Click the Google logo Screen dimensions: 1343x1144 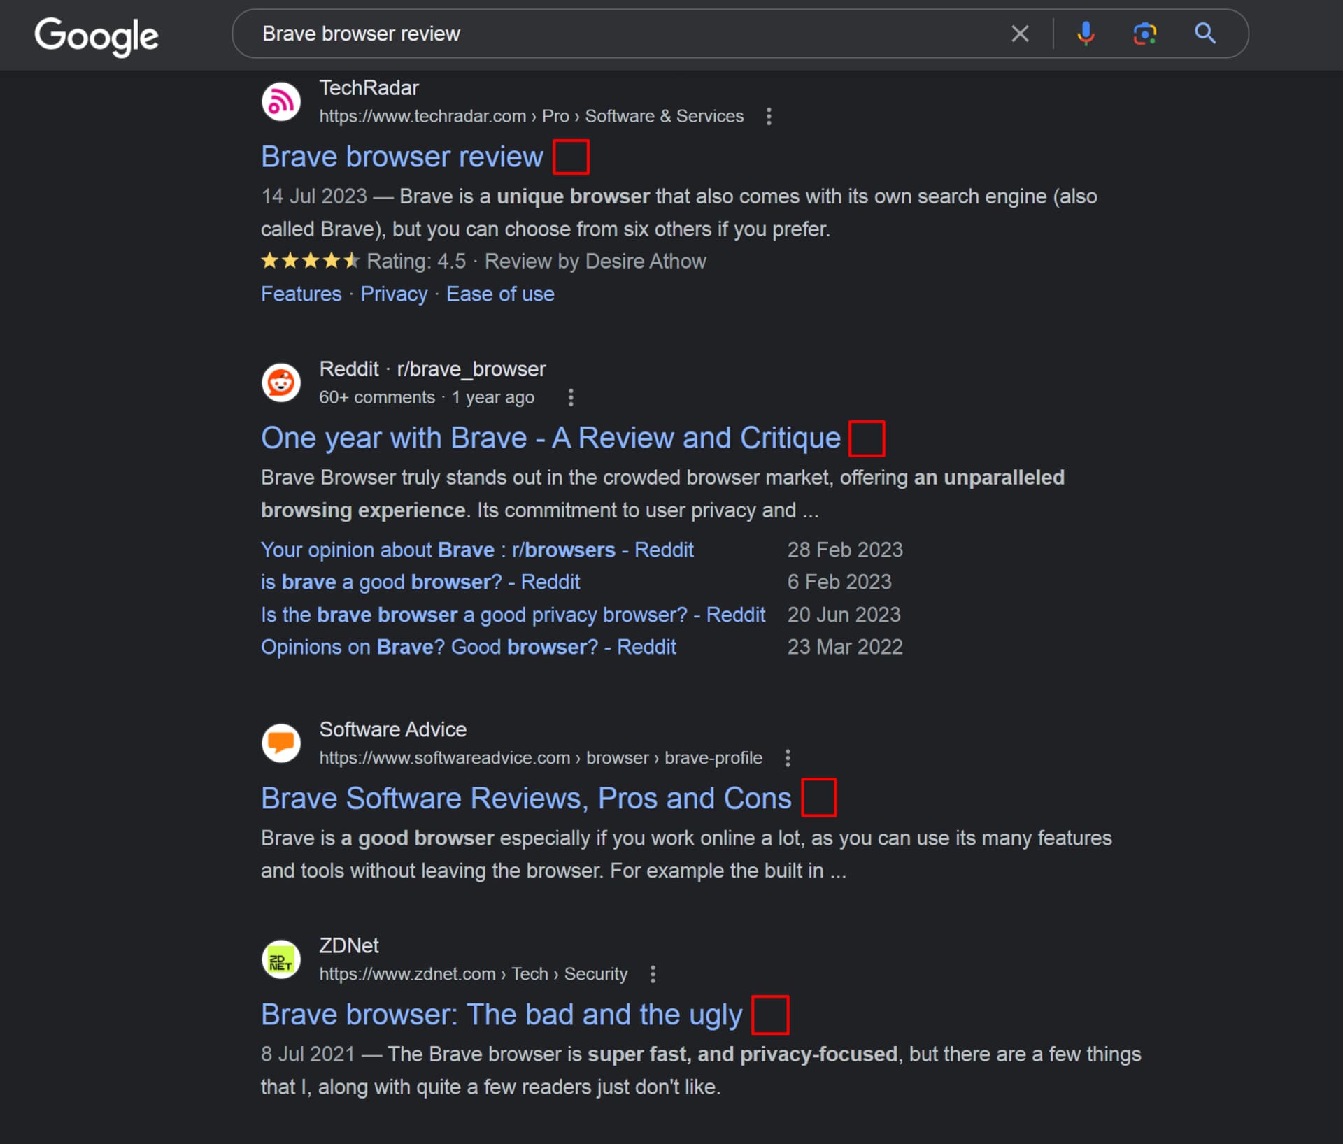pos(97,36)
